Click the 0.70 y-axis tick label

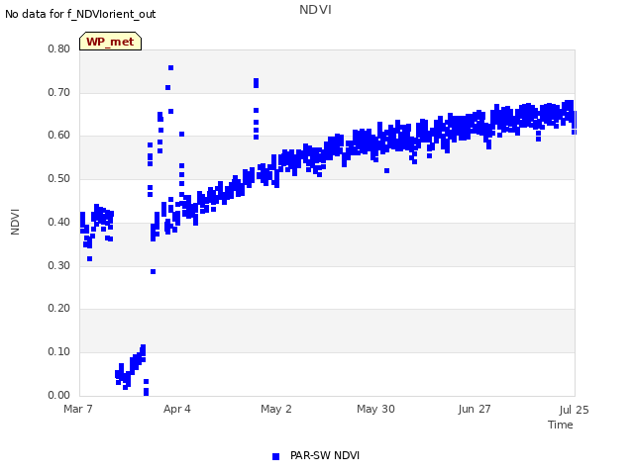pos(59,92)
